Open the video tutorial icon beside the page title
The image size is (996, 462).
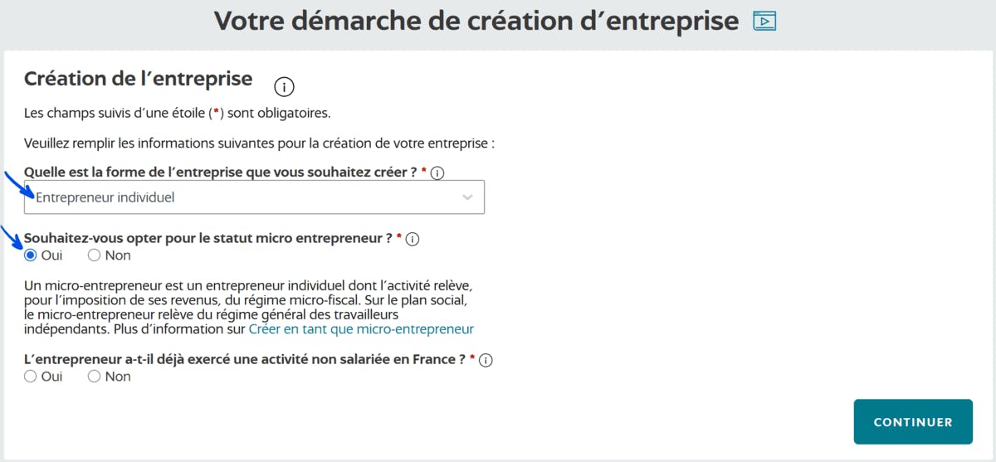[764, 21]
